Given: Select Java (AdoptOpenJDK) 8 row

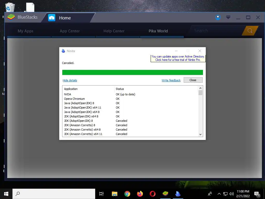Looking at the screenshot, I should point(130,103).
